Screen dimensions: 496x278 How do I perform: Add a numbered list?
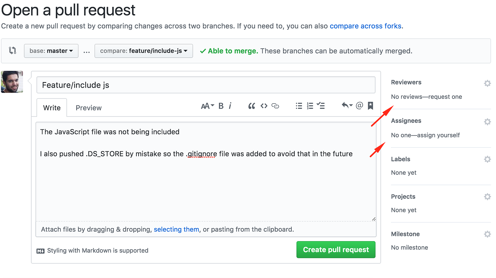coord(310,106)
